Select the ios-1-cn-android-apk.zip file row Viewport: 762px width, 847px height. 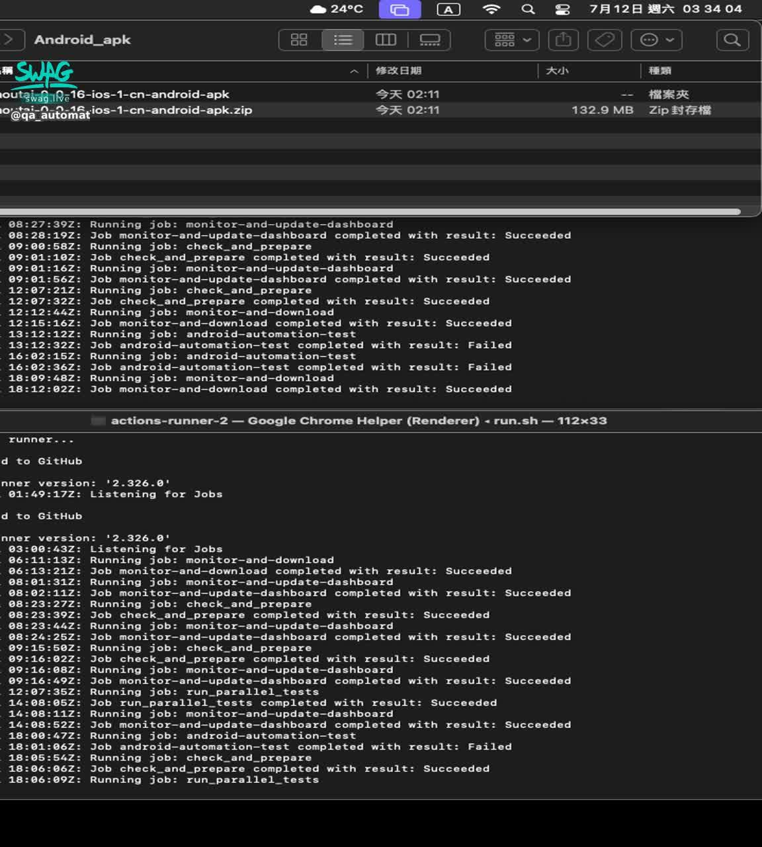pos(380,110)
